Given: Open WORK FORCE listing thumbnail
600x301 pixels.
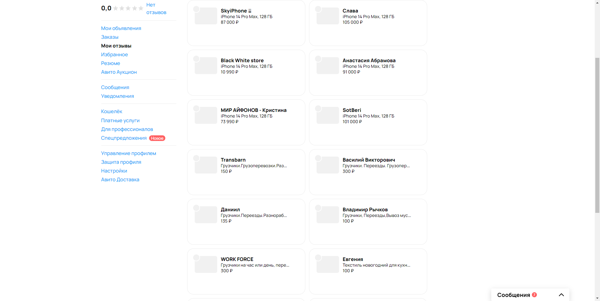Looking at the screenshot, I should coord(206,264).
